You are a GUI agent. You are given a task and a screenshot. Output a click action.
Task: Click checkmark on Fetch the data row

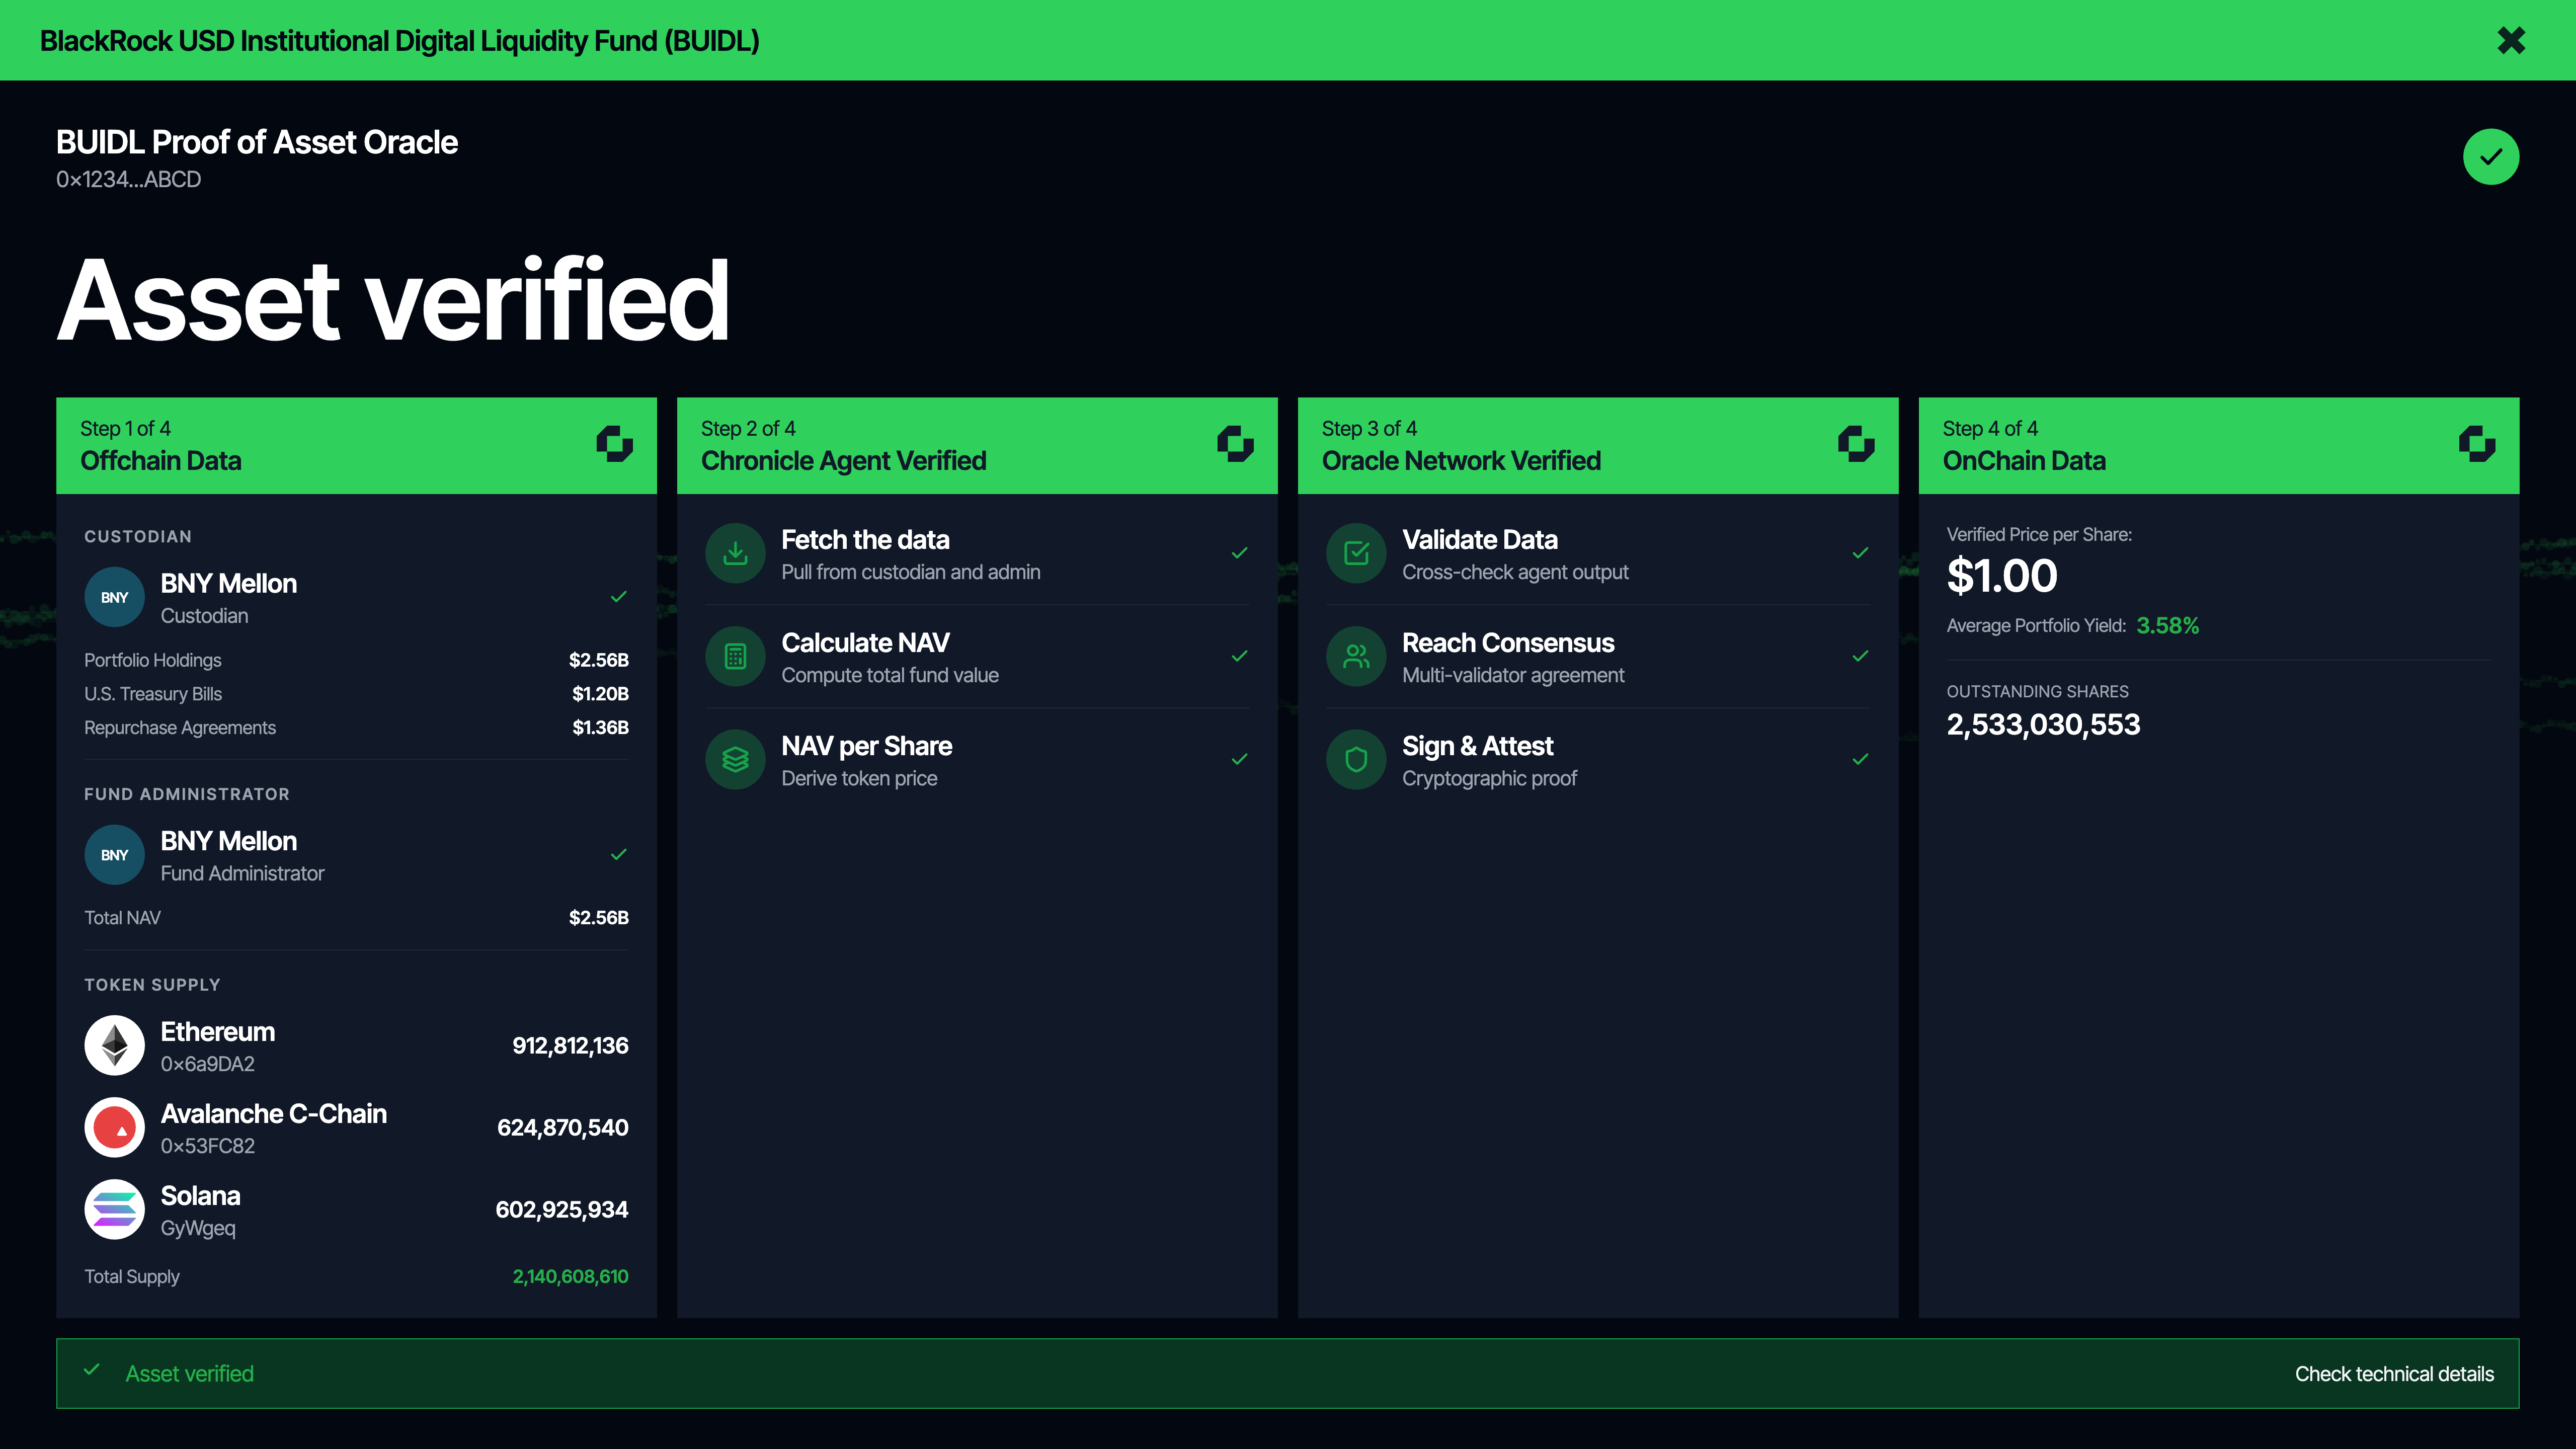[x=1239, y=553]
